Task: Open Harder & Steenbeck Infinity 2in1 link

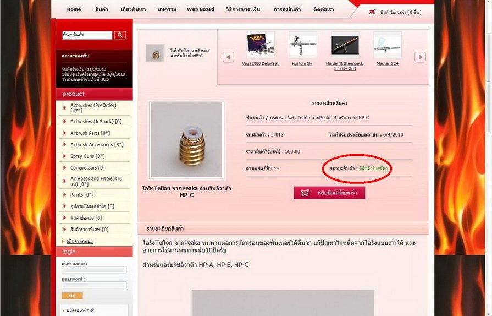Action: (345, 66)
